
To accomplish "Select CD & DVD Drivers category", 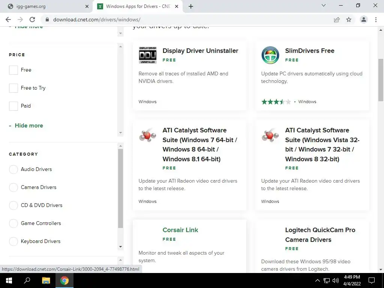I will (13, 205).
